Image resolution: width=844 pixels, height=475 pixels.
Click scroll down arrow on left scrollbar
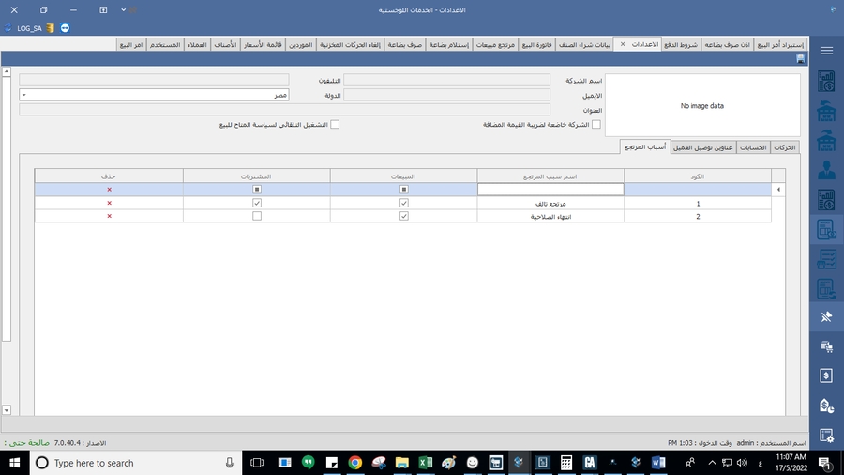tap(6, 410)
